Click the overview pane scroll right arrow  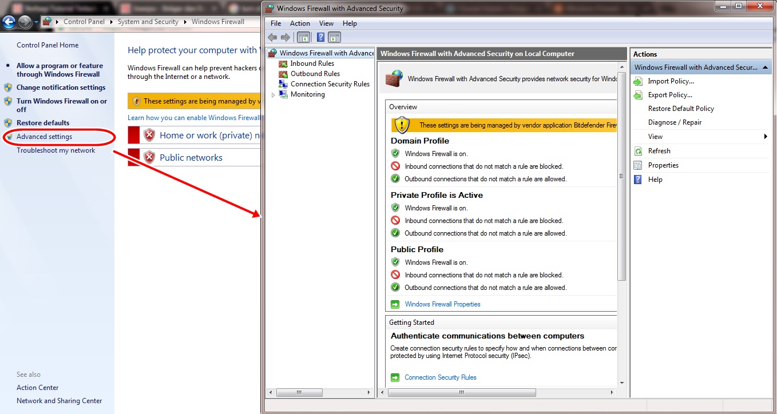pos(612,393)
